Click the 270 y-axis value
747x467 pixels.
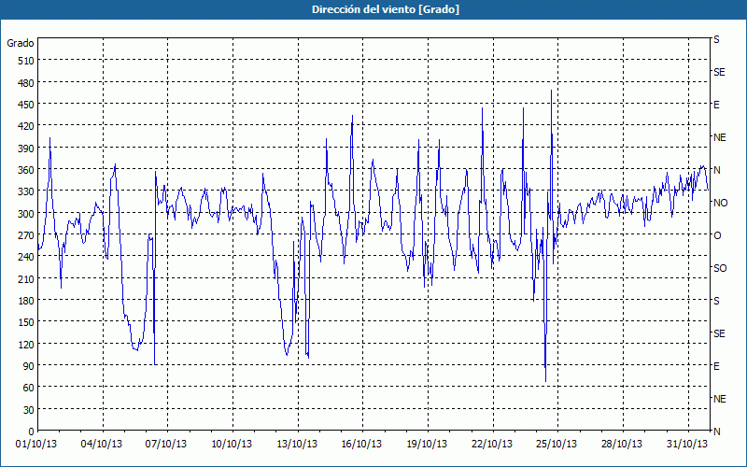point(26,235)
